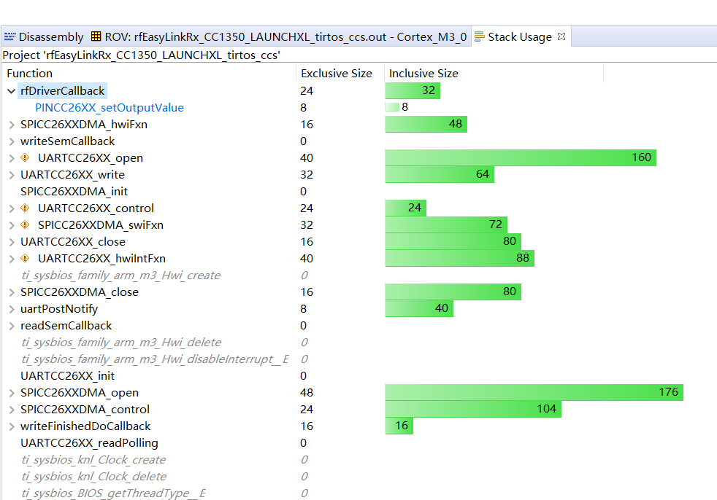
Task: Select ti_sysbios_knl_Clock_delete row
Action: (93, 477)
